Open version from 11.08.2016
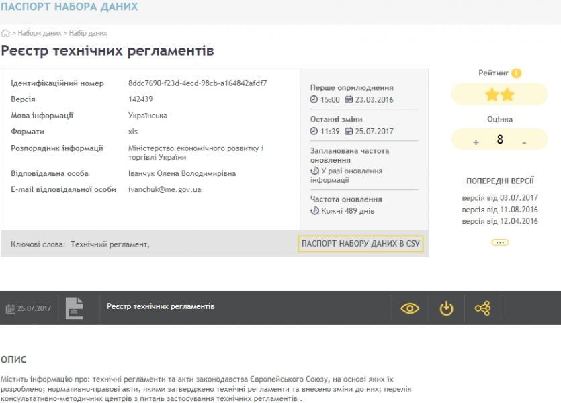This screenshot has width=561, height=403. click(500, 210)
